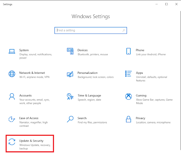Open the System laptop icon
The image size is (181, 155).
click(x=12, y=51)
